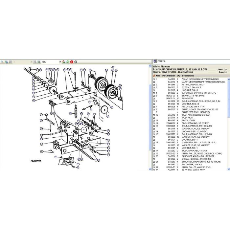This screenshot has width=230, height=230.
Task: Click the greyed third toolbar icon
Action: coord(11,62)
